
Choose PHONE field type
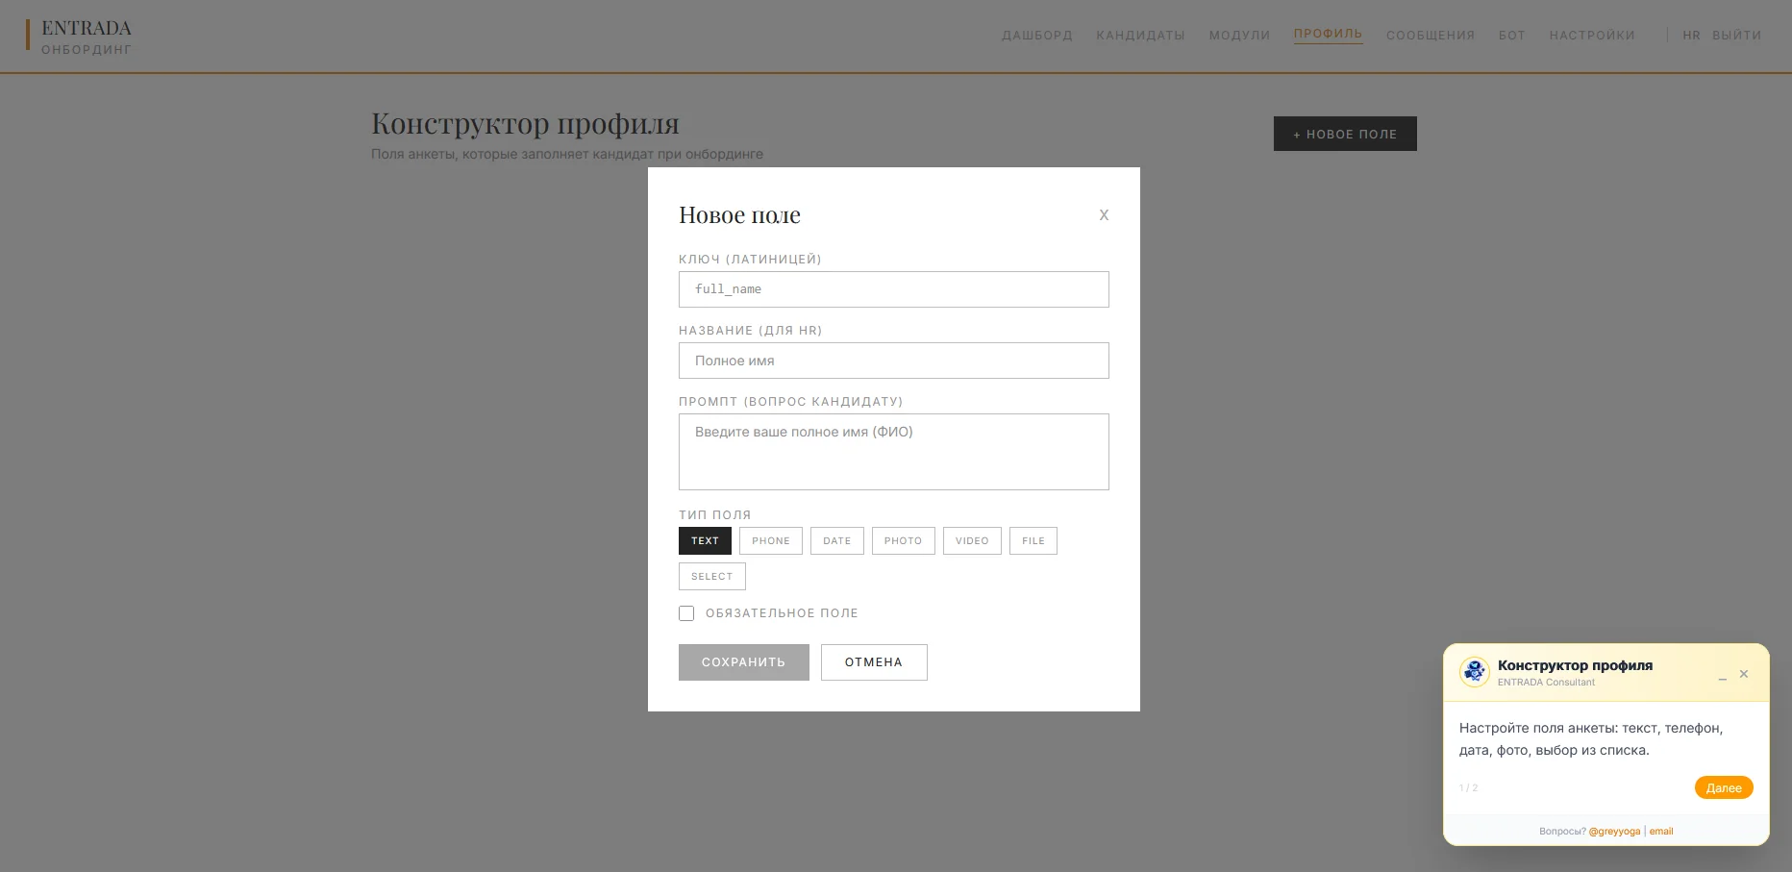771,541
